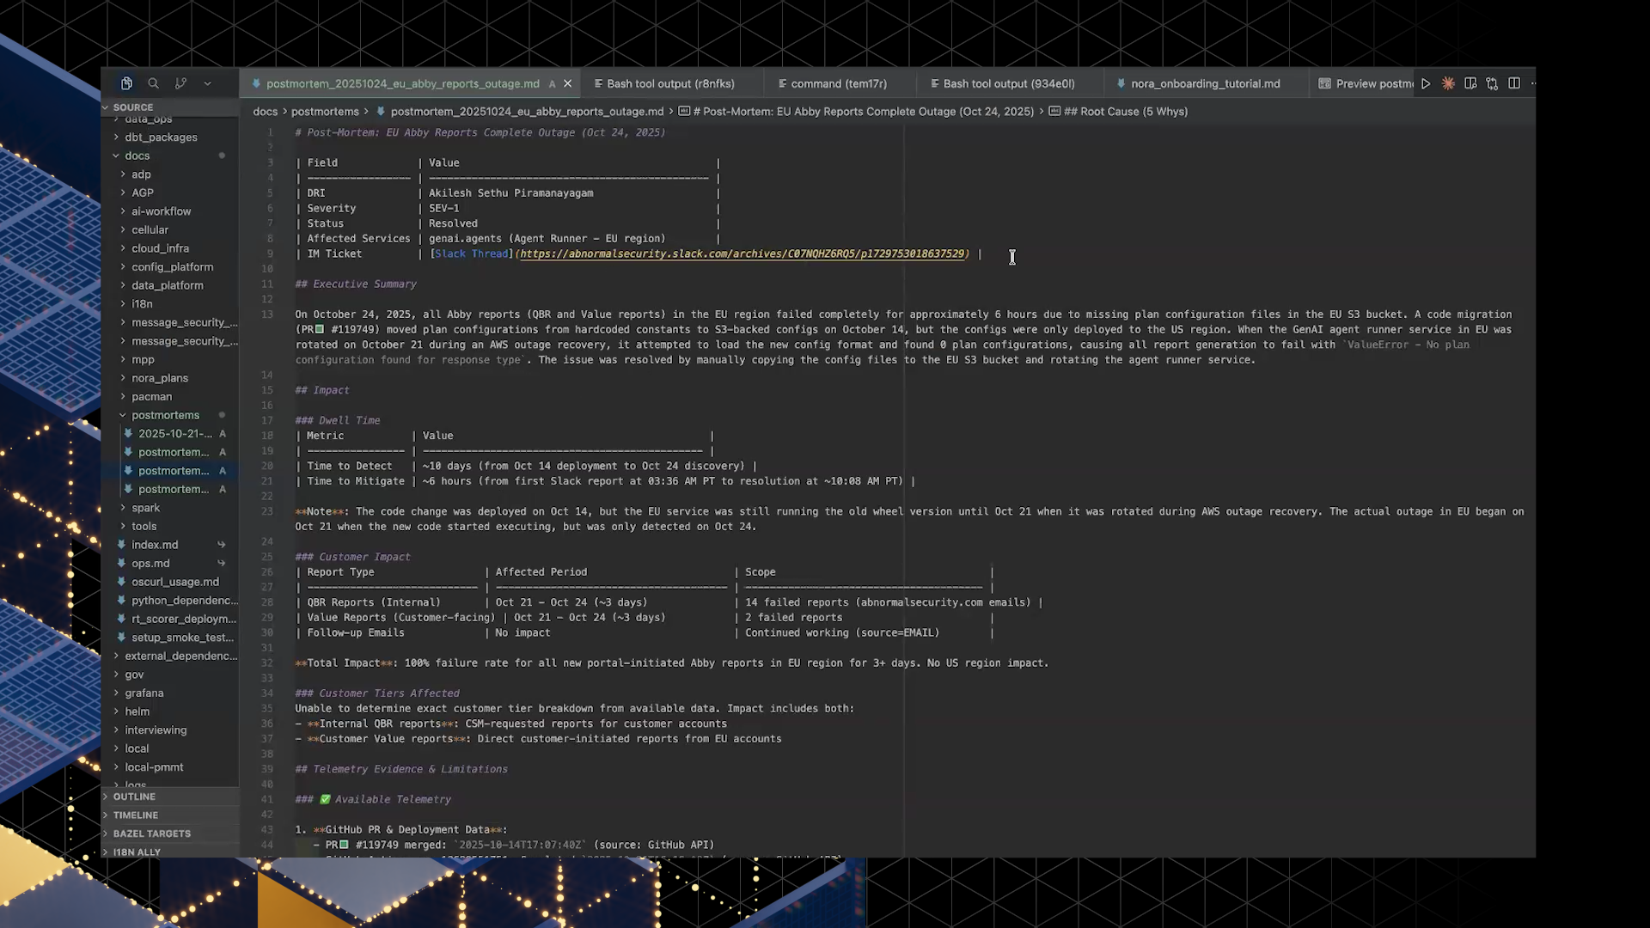Screen dimensions: 1650x928
Task: Open the Search view icon
Action: 153,83
